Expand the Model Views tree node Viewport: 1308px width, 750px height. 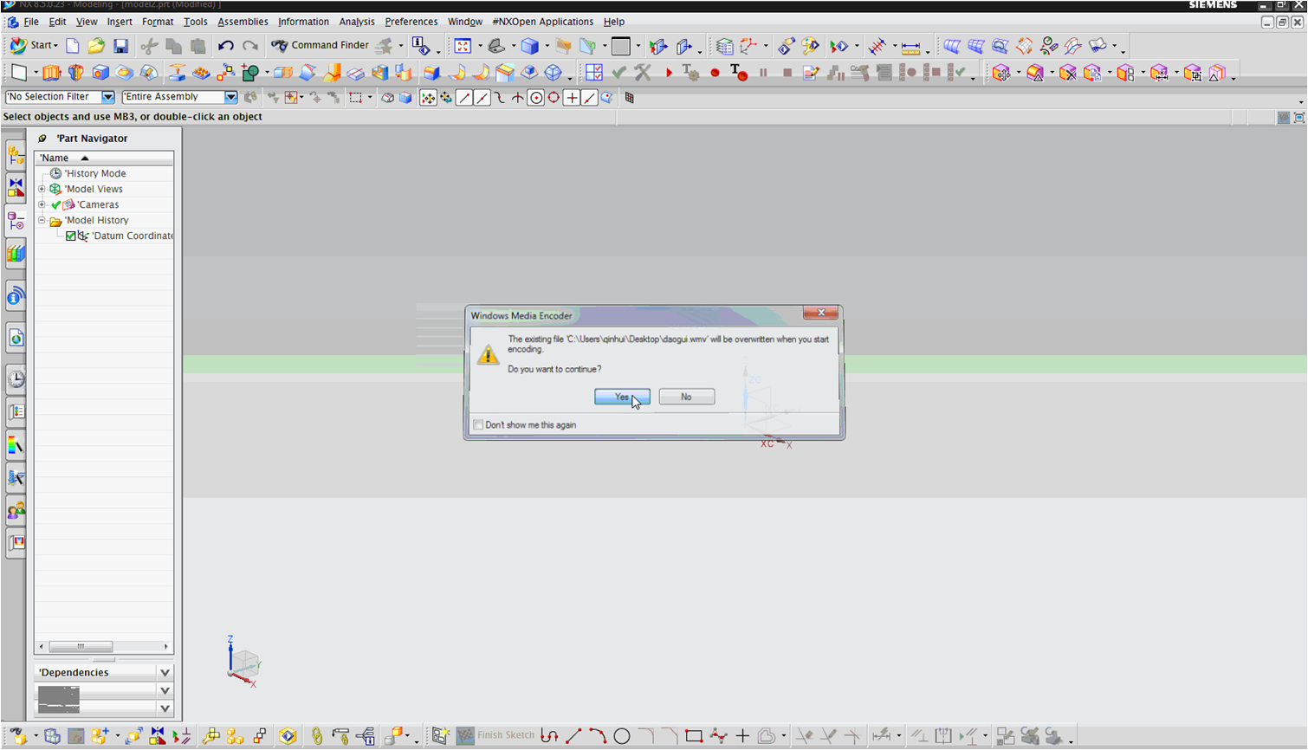pos(42,189)
